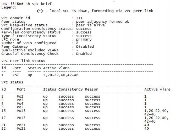This screenshot has width=178, height=139.
Task: Click the Po22 port name
Action: [21, 129]
